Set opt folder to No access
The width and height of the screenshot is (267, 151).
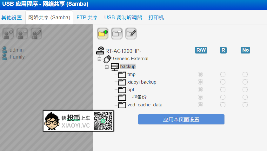click(245, 90)
